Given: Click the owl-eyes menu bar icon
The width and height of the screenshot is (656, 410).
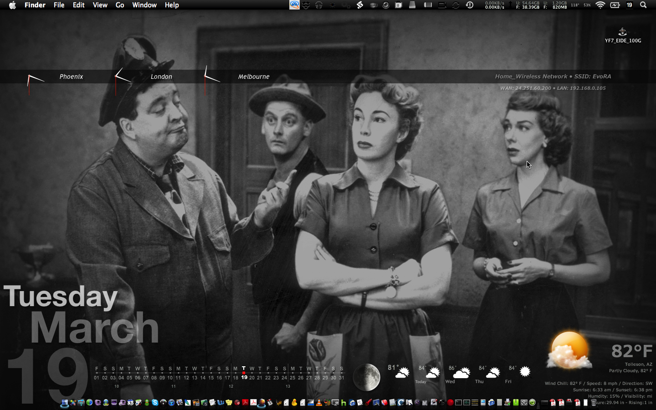Looking at the screenshot, I should (295, 5).
